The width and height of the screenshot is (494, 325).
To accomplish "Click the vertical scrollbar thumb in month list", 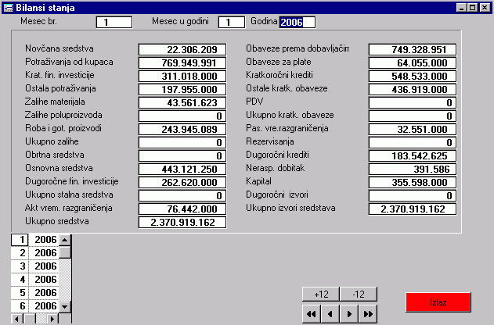I will pyautogui.click(x=65, y=252).
